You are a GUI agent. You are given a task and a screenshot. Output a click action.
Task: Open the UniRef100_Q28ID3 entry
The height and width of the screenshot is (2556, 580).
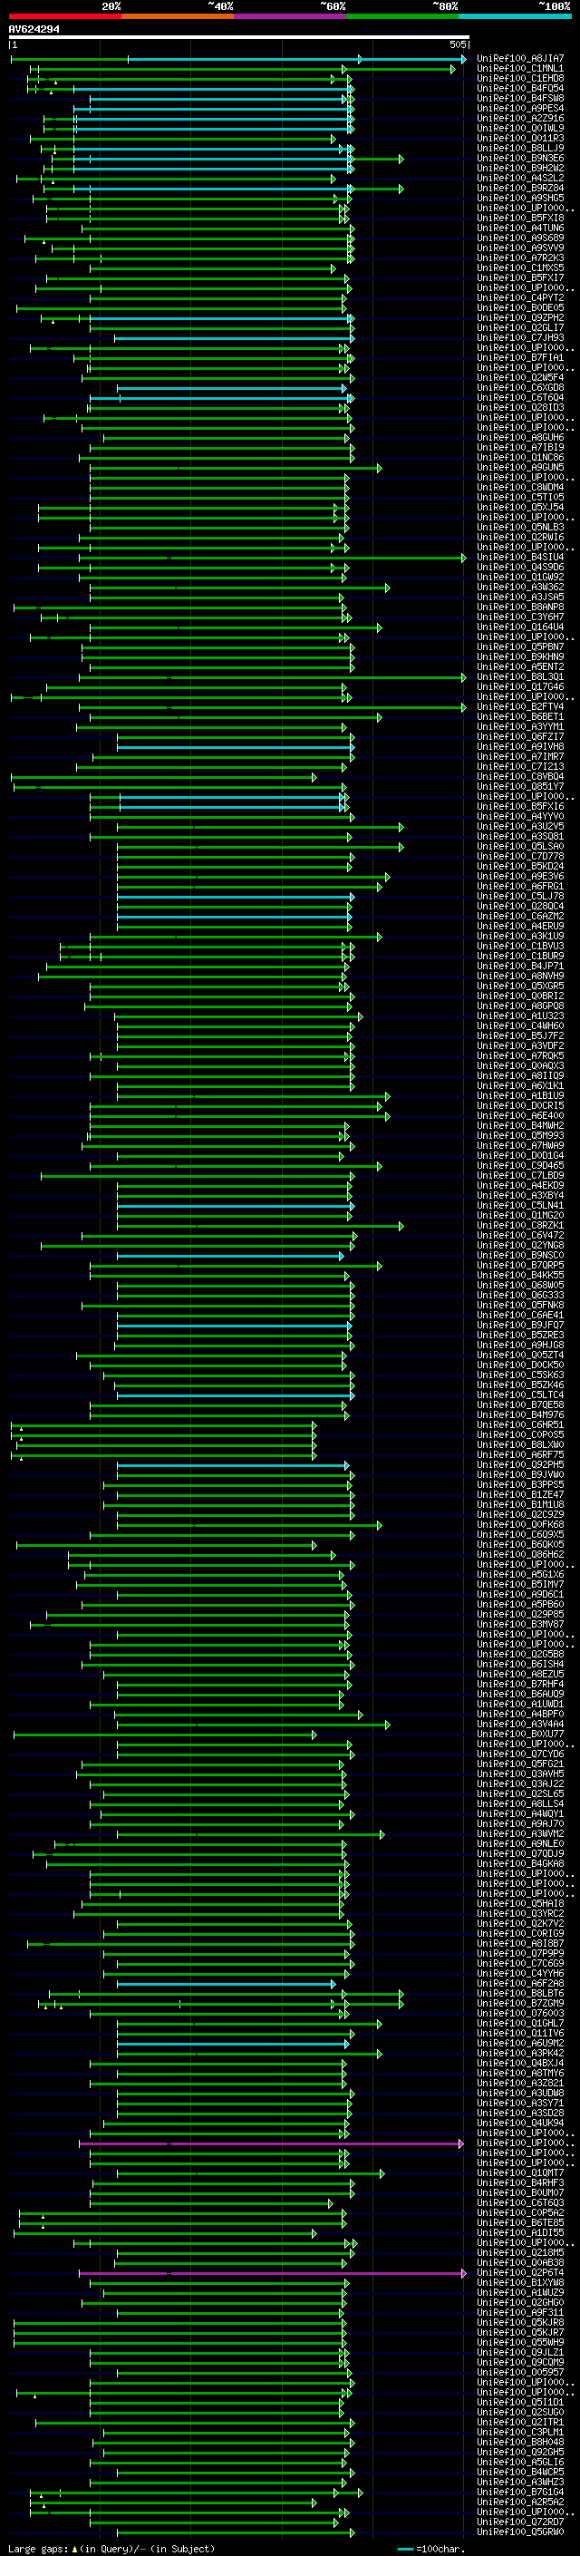click(x=520, y=408)
